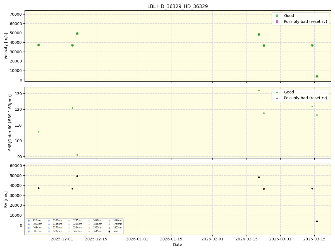Click the 1067nm legend entry
The image size is (335, 251).
[x=37, y=231]
